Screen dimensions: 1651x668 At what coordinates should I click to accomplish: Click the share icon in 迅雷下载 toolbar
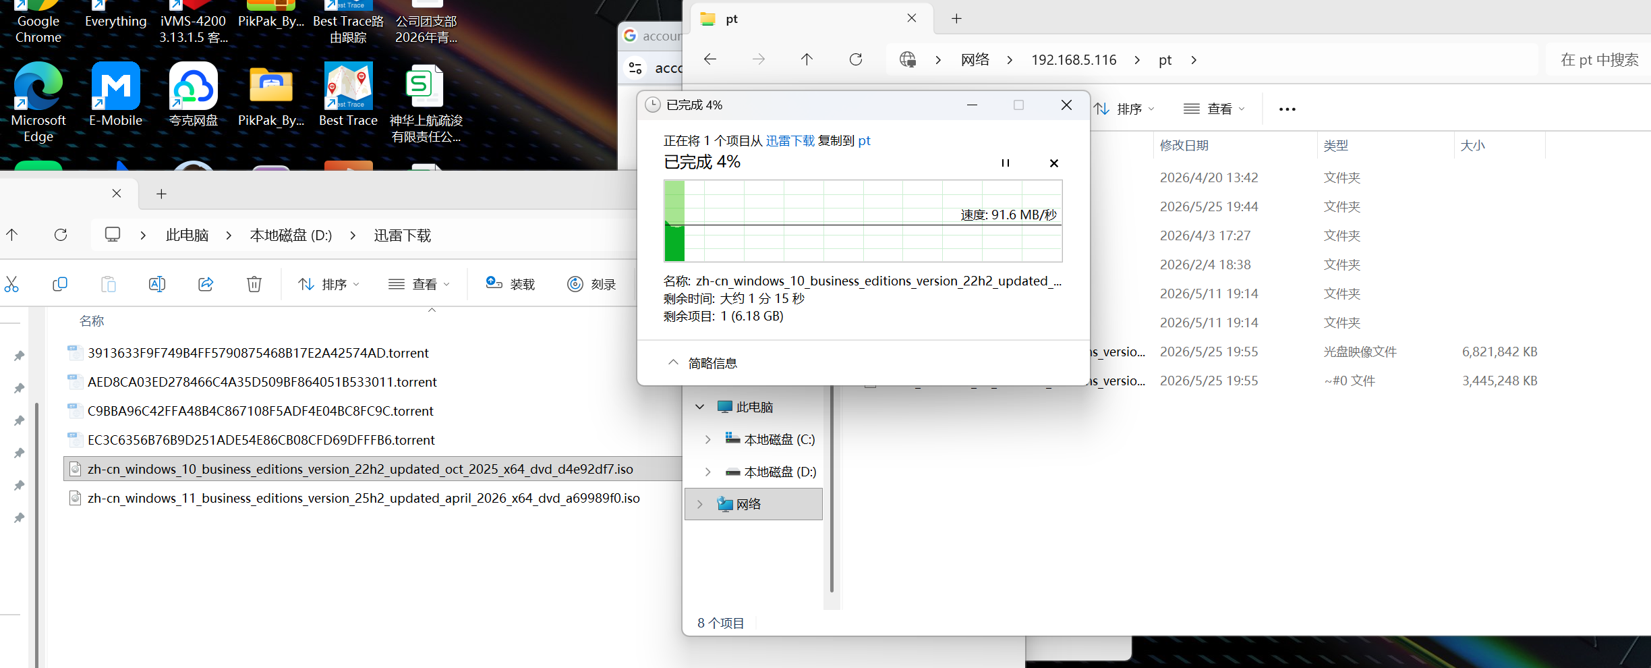[x=206, y=284]
